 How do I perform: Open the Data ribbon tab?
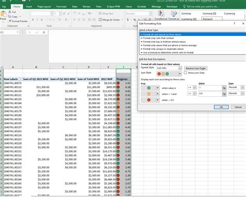point(75,7)
